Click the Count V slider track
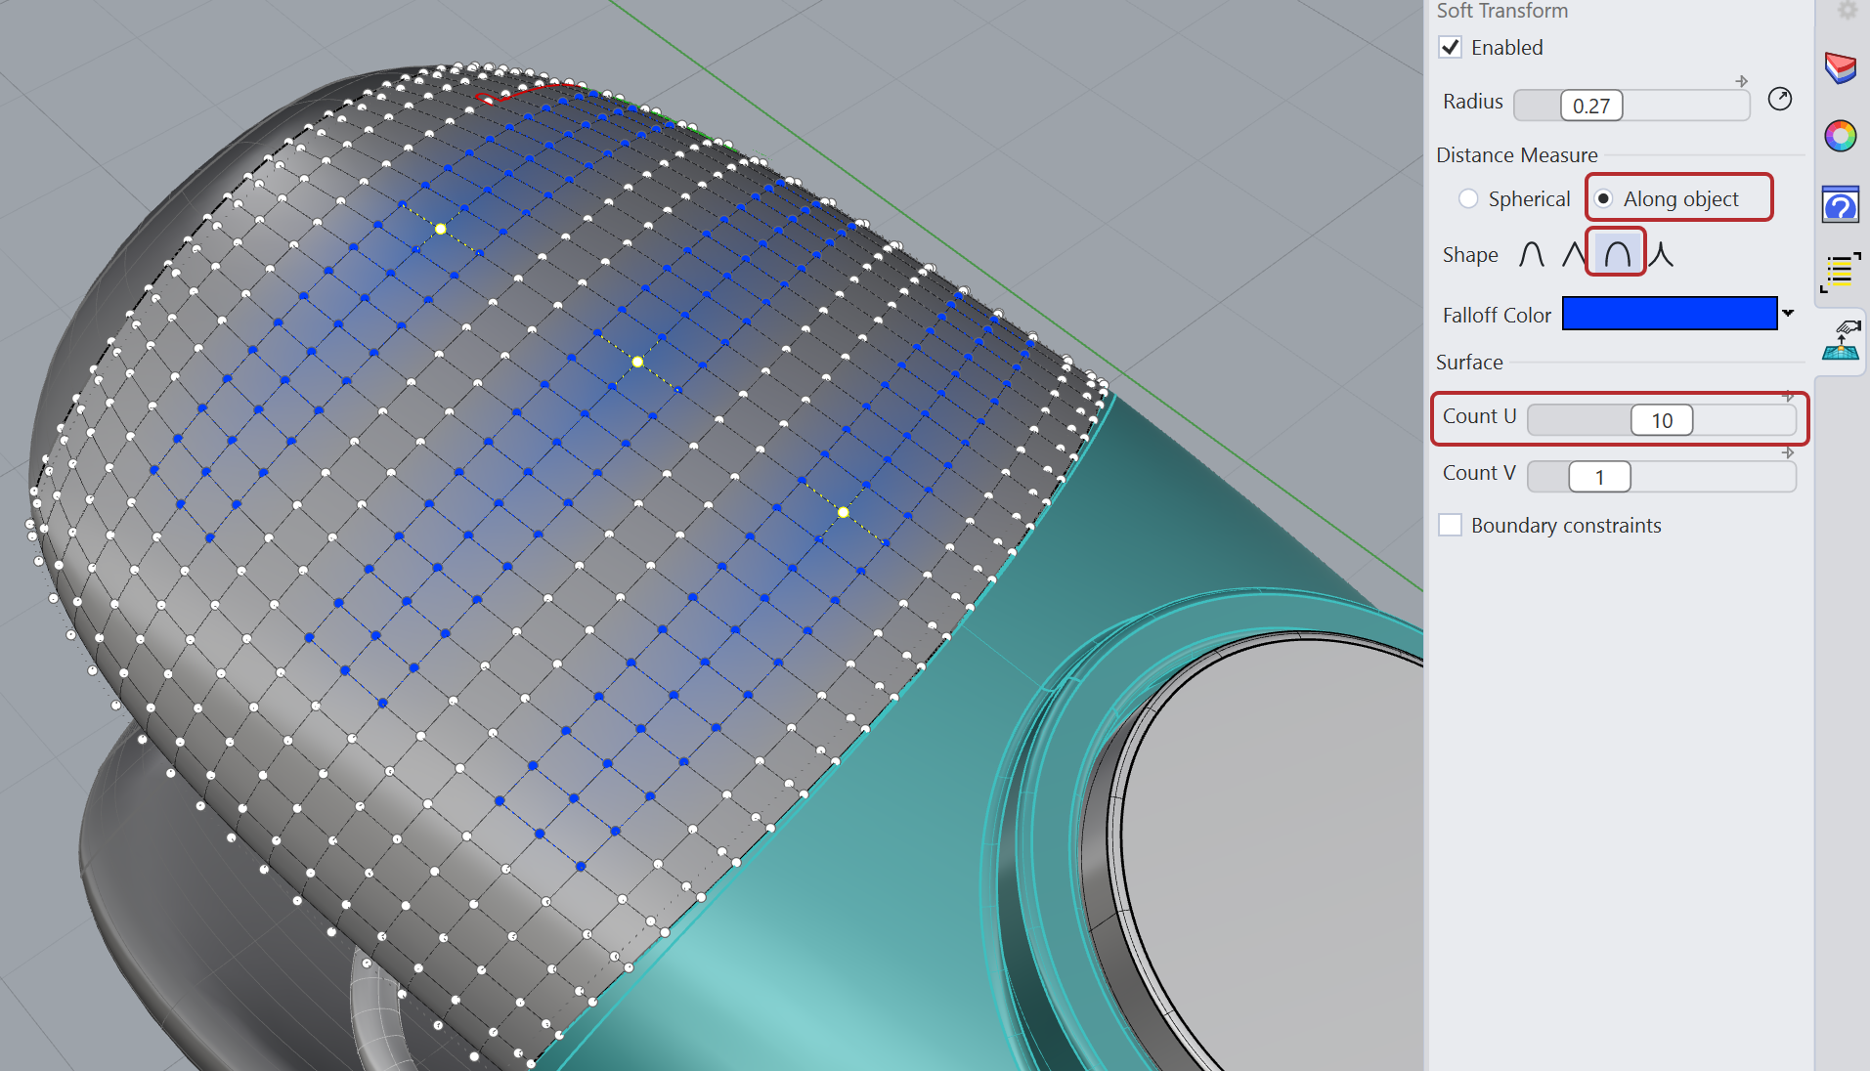Screen dimensions: 1870x1071 click(1661, 477)
